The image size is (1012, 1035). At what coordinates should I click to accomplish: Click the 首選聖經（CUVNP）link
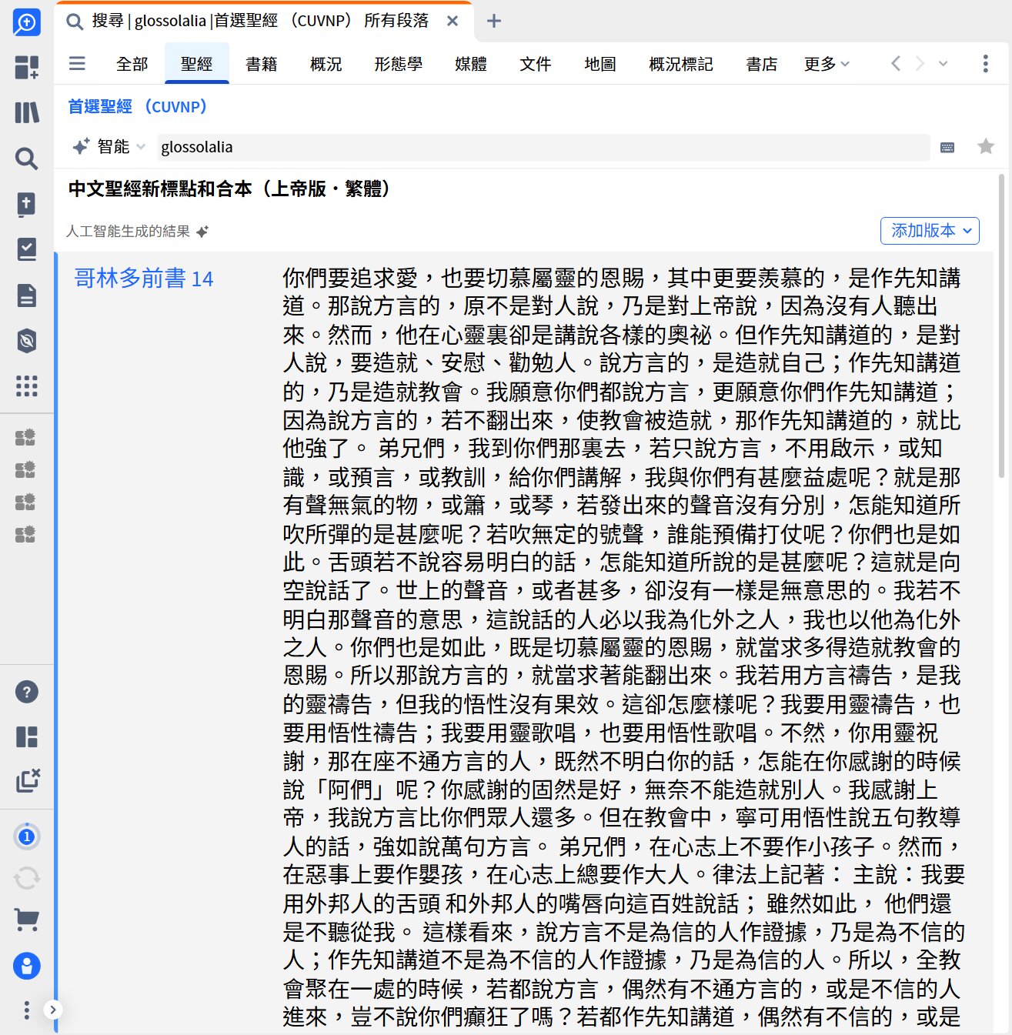pos(139,106)
